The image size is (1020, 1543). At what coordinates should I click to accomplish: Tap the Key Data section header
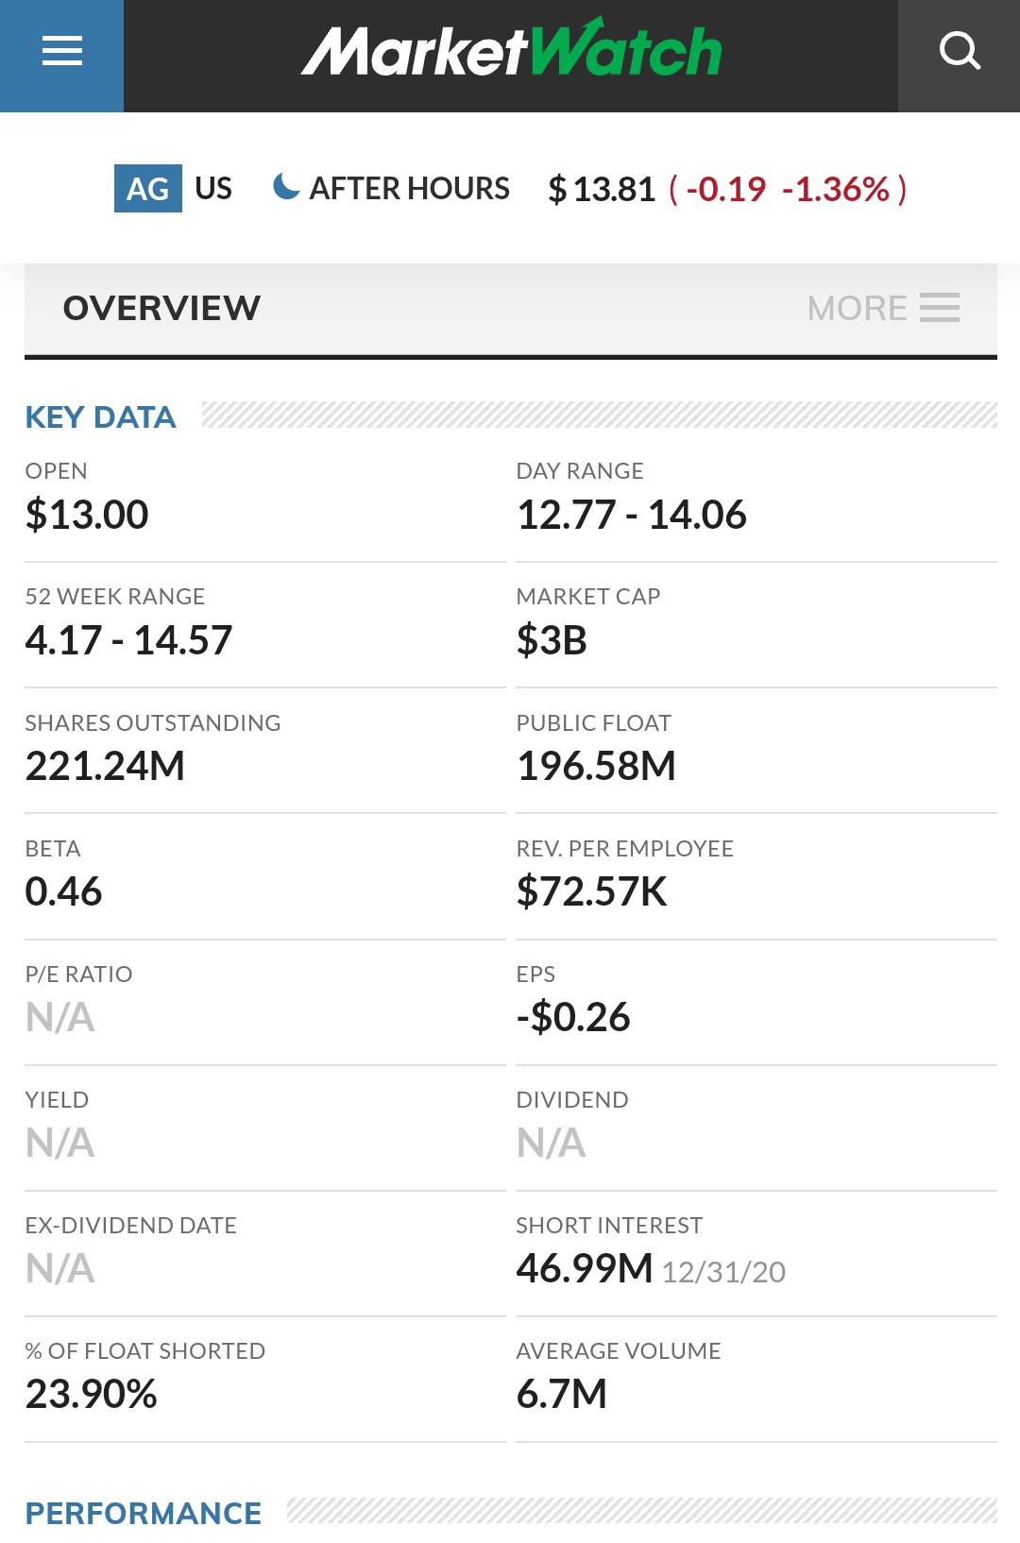click(101, 416)
